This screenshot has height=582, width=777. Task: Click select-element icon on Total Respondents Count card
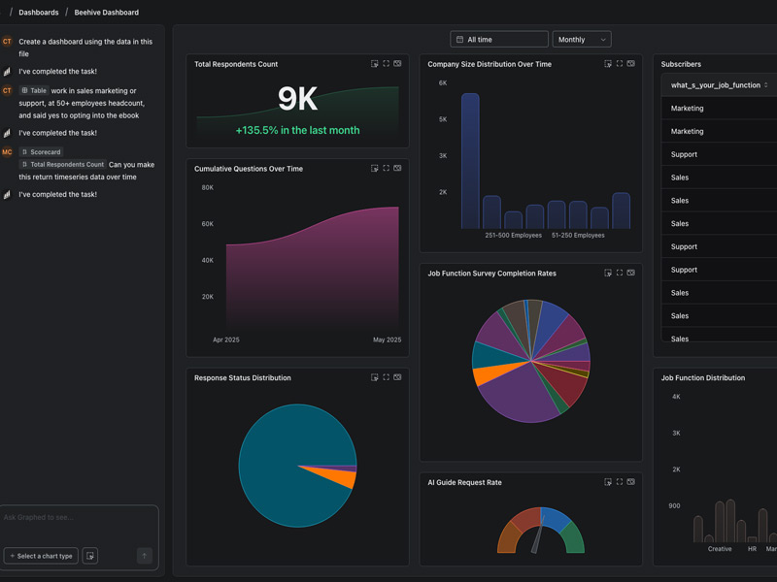375,64
